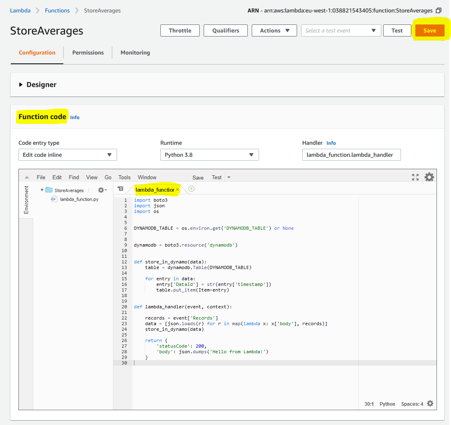This screenshot has height=425, width=451.
Task: Click the Handler input field
Action: tap(351, 155)
